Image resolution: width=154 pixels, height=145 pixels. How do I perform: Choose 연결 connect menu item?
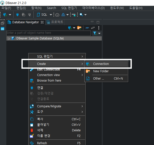tap(57, 88)
